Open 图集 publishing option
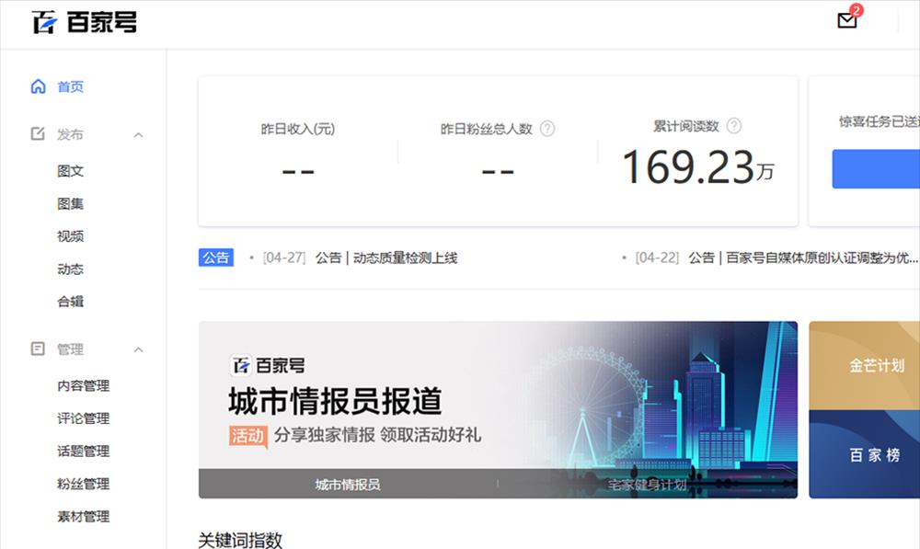This screenshot has width=920, height=549. pos(71,203)
